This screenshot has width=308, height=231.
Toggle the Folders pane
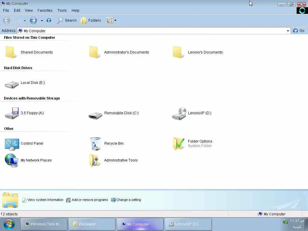point(91,20)
